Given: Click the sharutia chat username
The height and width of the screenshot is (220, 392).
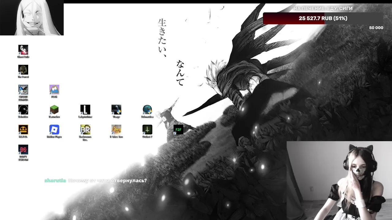Looking at the screenshot, I should point(55,181).
